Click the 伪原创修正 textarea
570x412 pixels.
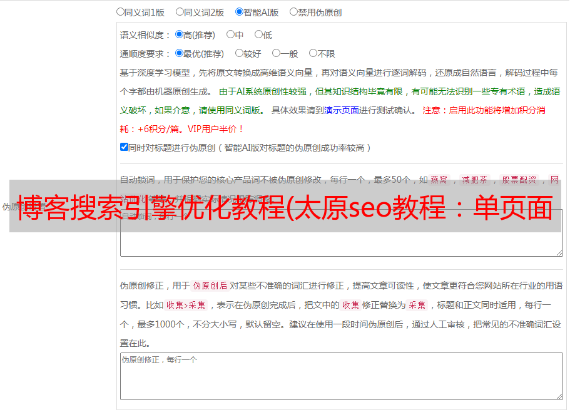[342, 376]
